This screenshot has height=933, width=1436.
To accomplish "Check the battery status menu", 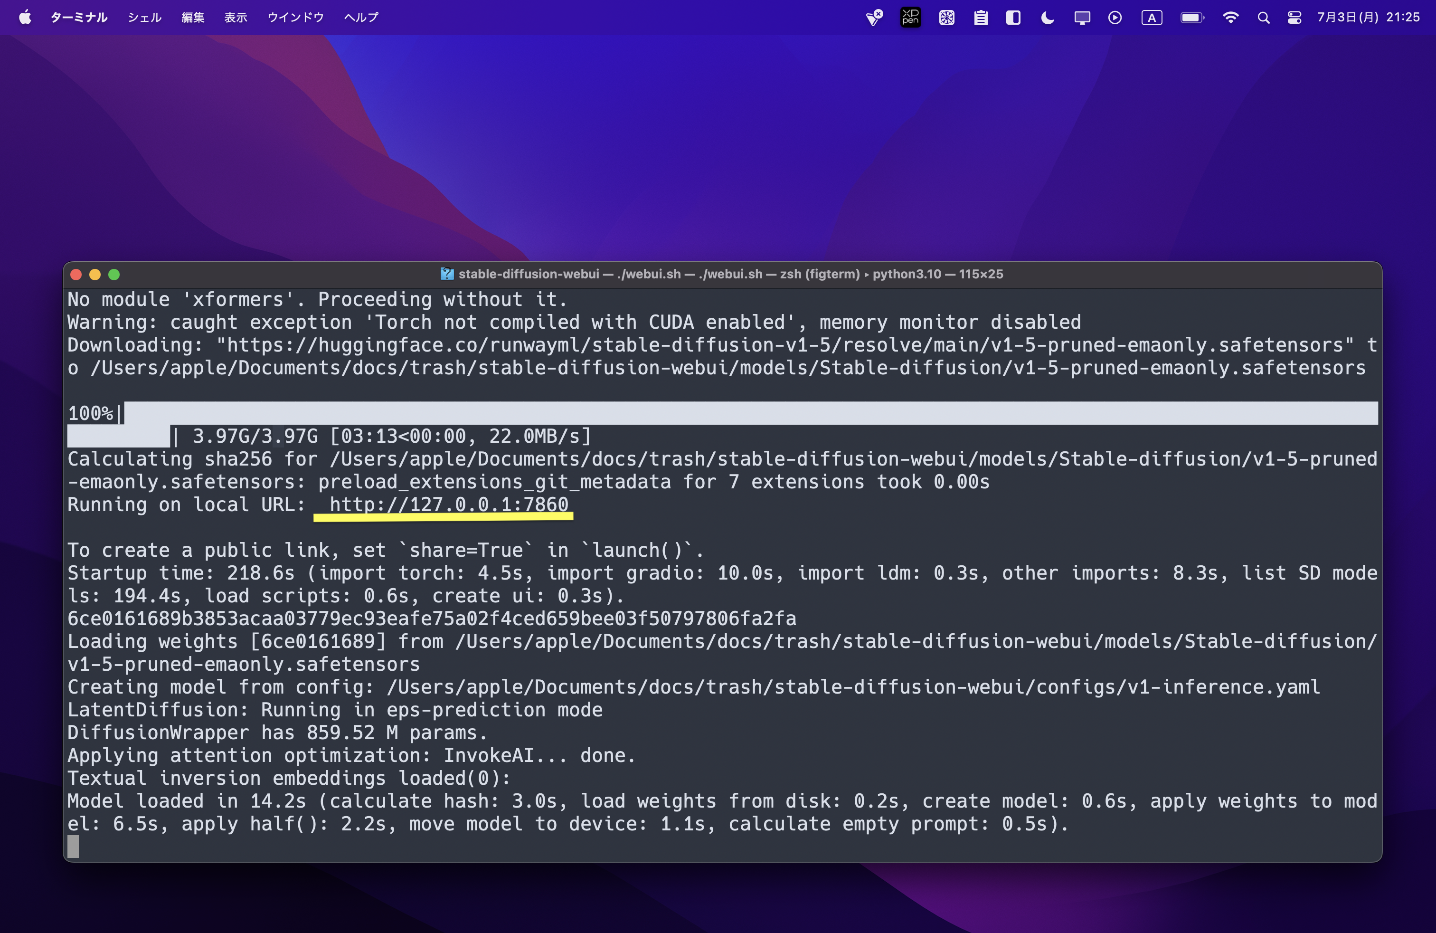I will click(1191, 17).
